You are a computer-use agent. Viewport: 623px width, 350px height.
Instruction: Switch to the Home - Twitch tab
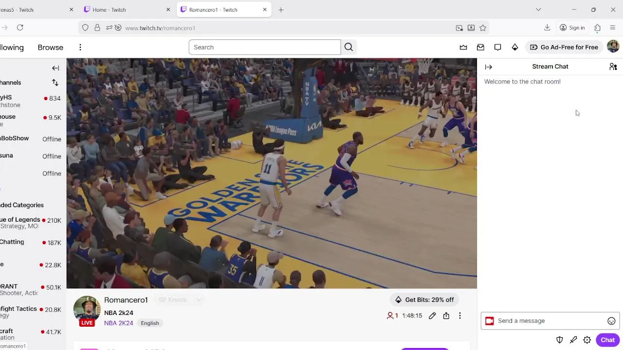click(x=127, y=10)
